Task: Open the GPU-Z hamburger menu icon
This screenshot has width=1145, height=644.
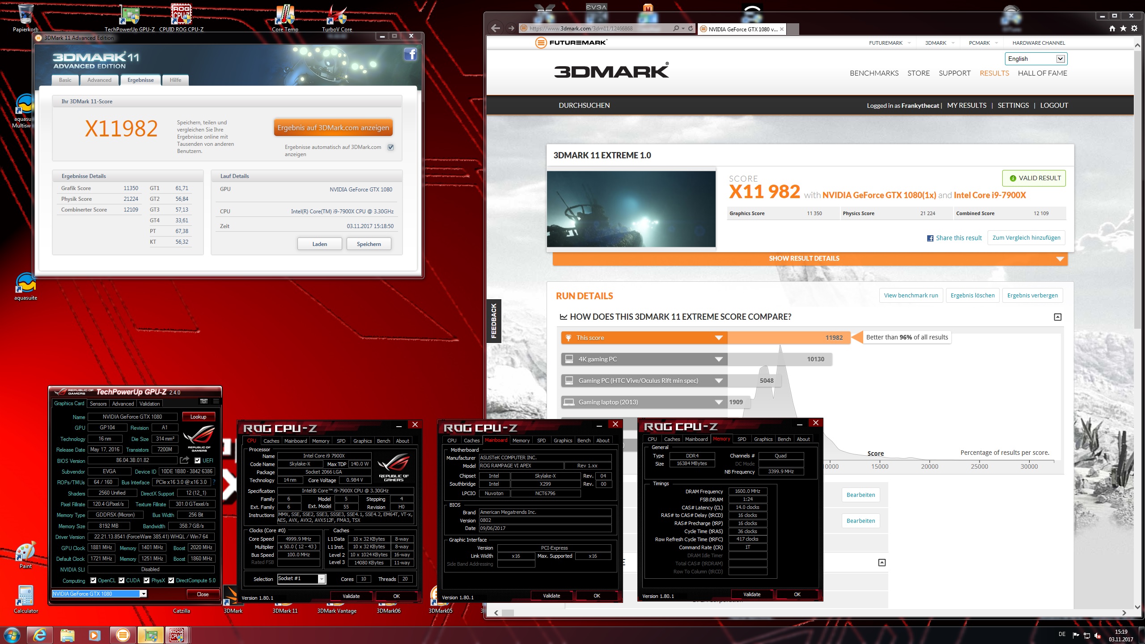Action: click(216, 401)
